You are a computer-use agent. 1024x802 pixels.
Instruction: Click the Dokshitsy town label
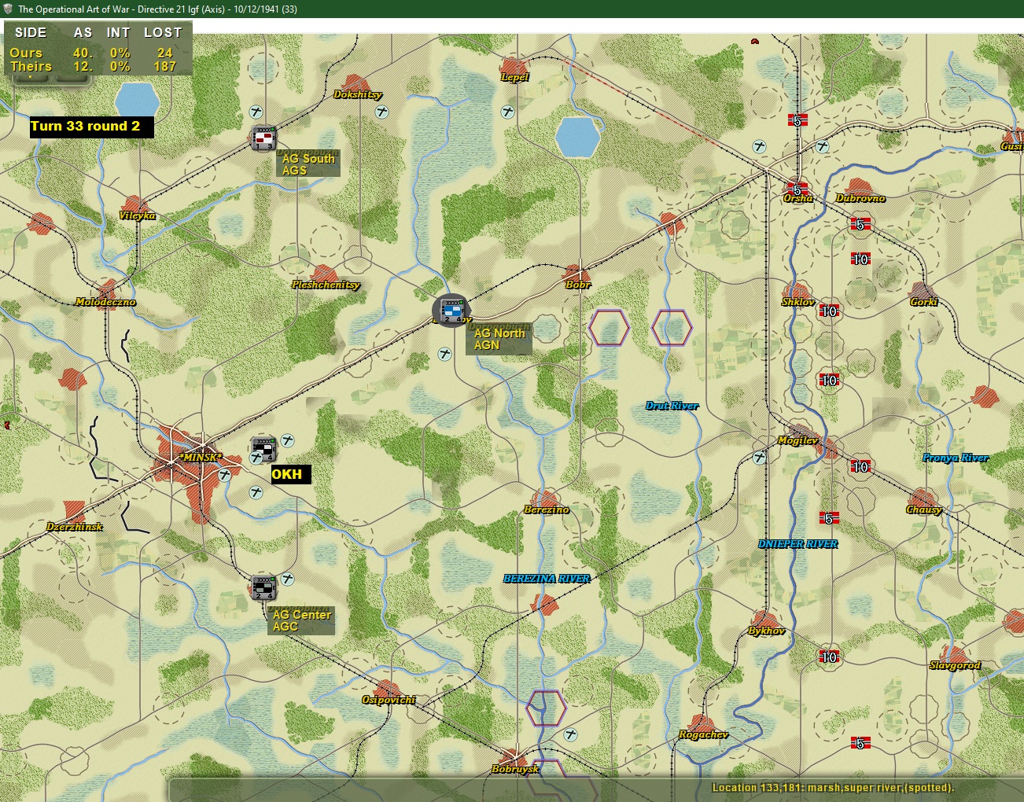pos(358,94)
